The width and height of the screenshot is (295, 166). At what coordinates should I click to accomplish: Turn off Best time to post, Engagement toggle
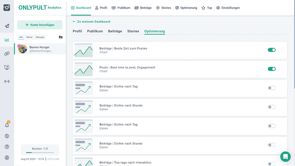pyautogui.click(x=272, y=69)
